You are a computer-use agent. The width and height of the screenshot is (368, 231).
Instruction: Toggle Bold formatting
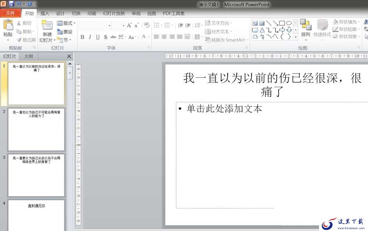pos(82,37)
